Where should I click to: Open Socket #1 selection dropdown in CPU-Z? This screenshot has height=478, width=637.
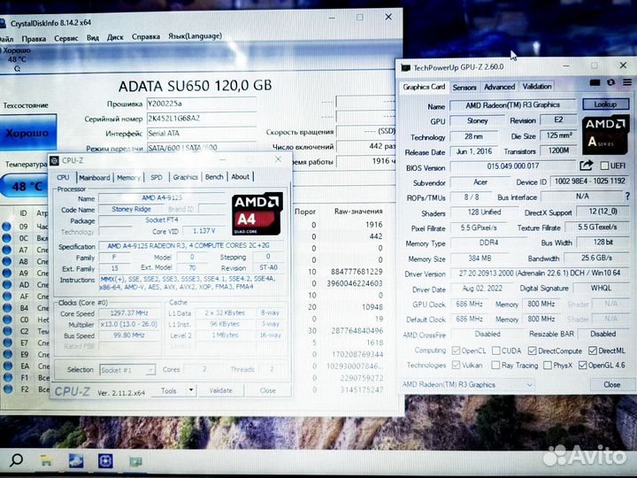pos(127,370)
